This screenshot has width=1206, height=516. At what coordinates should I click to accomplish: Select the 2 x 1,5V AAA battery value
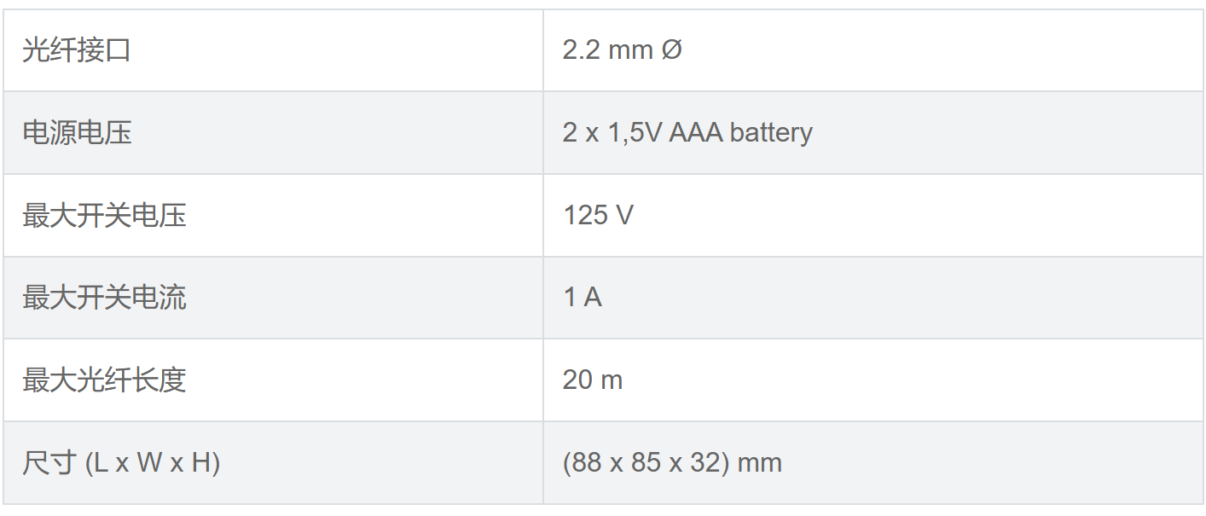point(687,133)
